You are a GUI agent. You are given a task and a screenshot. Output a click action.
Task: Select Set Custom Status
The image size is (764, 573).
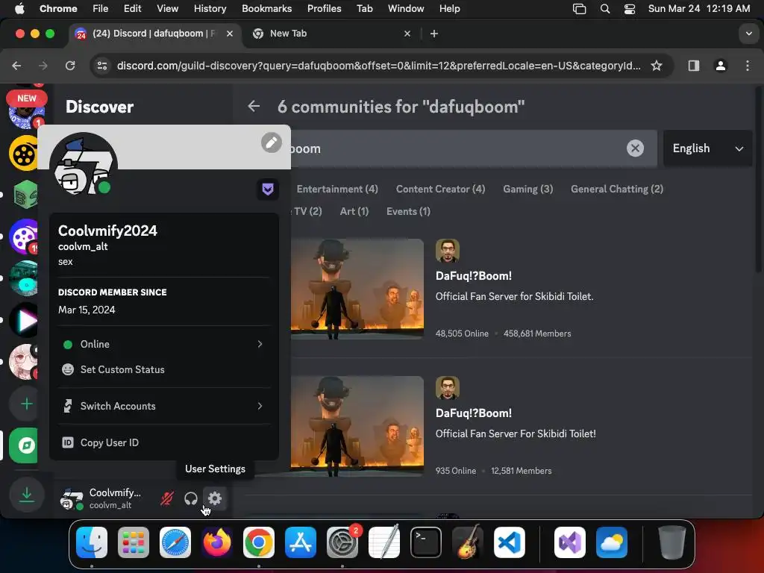coord(164,369)
